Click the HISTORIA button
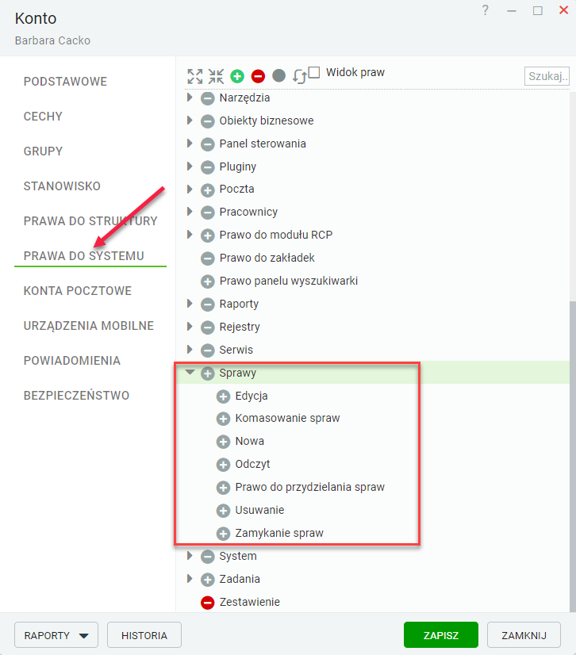 tap(144, 635)
